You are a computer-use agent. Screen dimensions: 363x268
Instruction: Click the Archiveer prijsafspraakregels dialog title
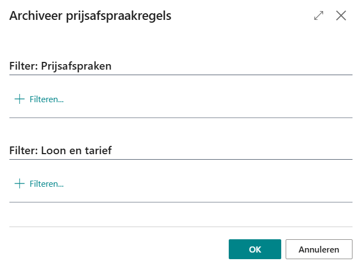pyautogui.click(x=90, y=16)
